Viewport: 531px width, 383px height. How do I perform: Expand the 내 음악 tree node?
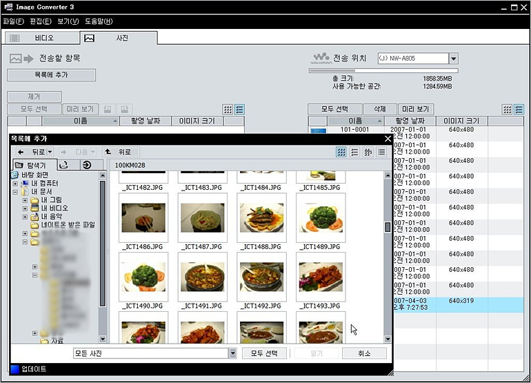(25, 217)
